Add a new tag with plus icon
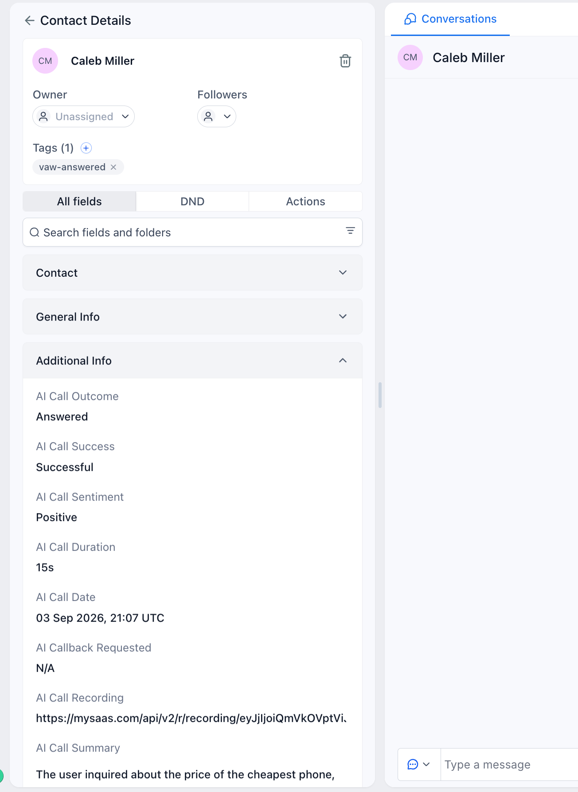Screen dimensions: 578x792 pyautogui.click(x=86, y=148)
